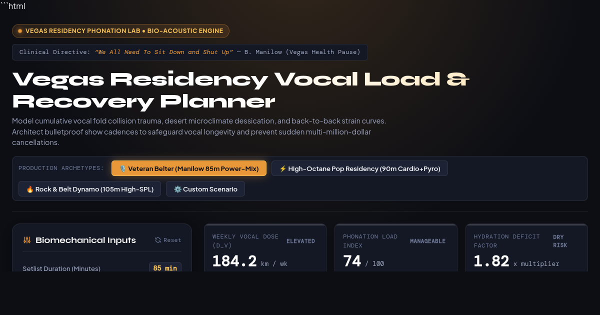Click the microphone icon on Veteran Belter

click(x=122, y=168)
